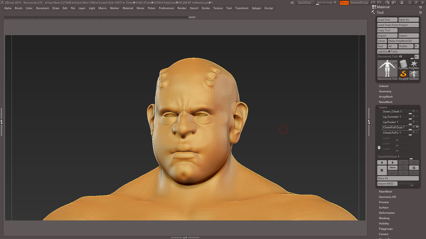Open the Preferences menu

point(166,8)
